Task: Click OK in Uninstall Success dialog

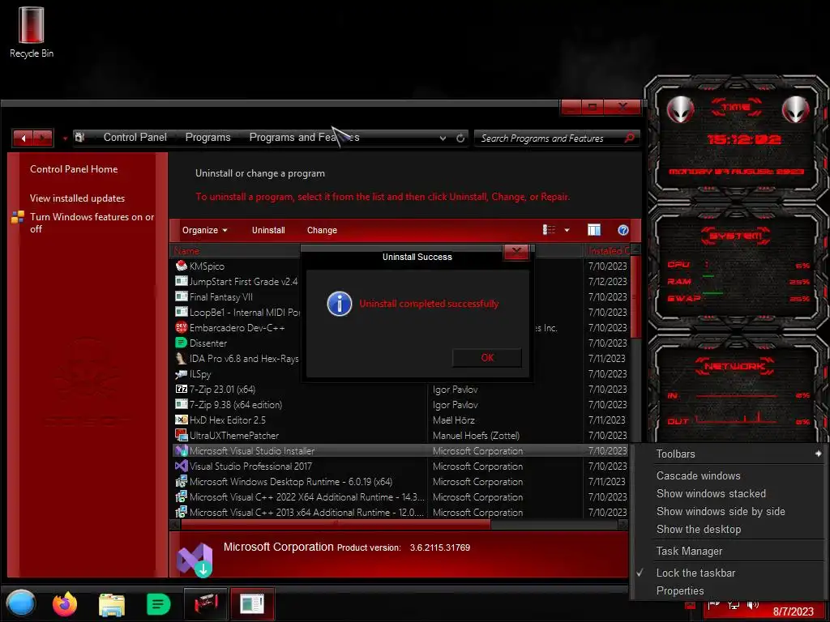Action: [487, 357]
